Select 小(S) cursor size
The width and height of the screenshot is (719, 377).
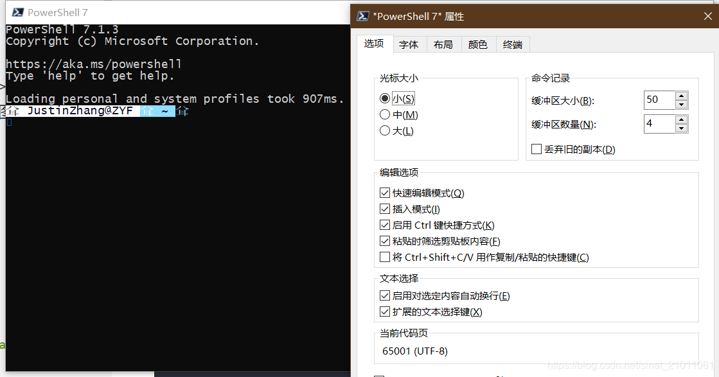(x=385, y=98)
